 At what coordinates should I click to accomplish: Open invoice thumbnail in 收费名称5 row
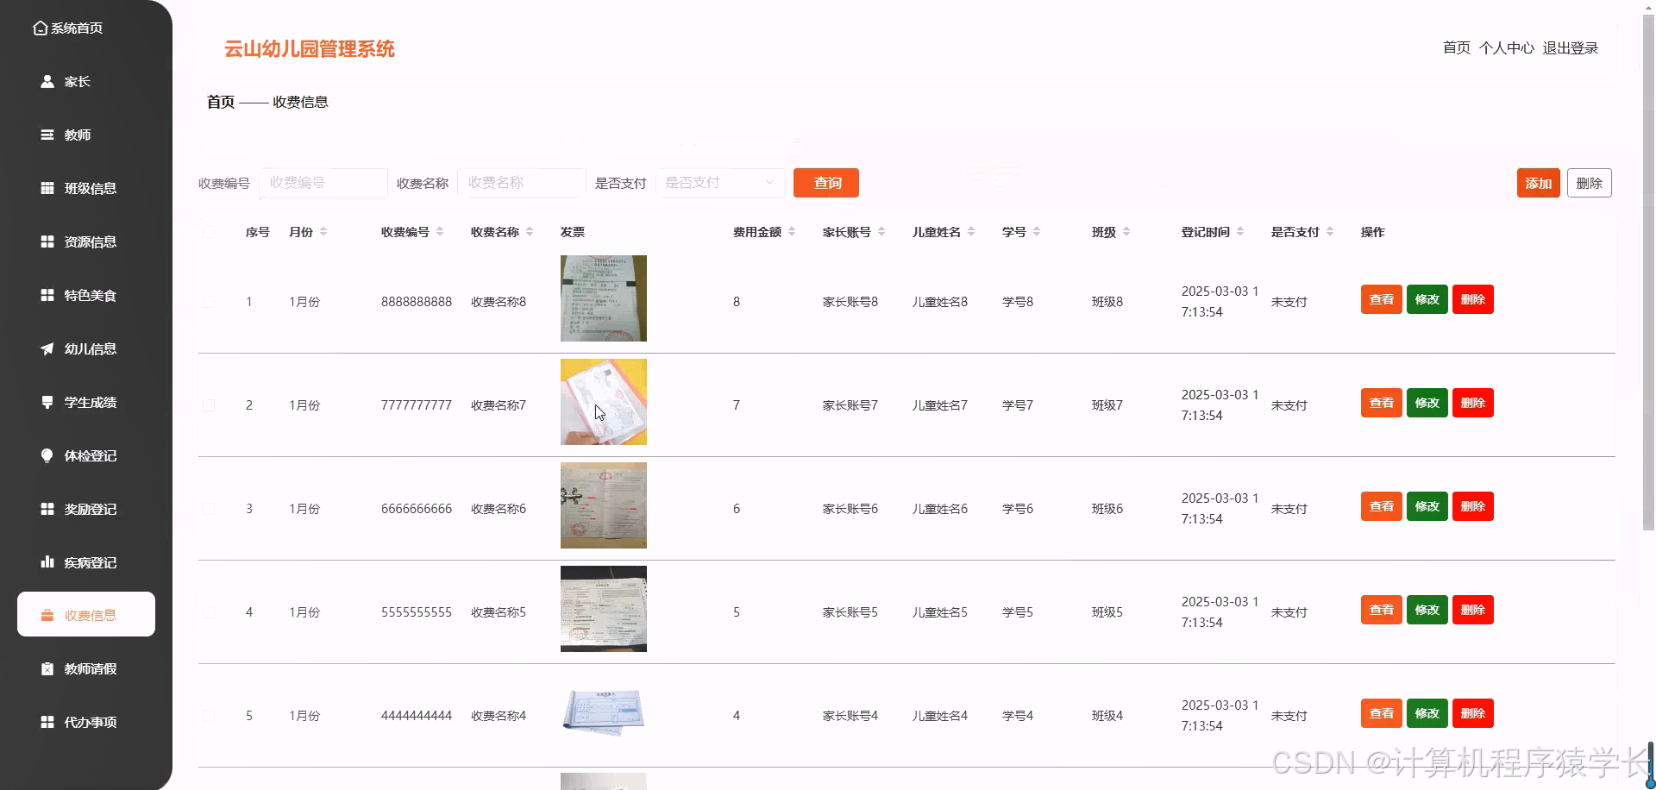pos(604,609)
